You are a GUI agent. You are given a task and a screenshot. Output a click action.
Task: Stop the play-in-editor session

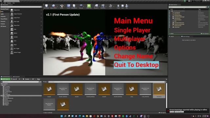(122, 6)
